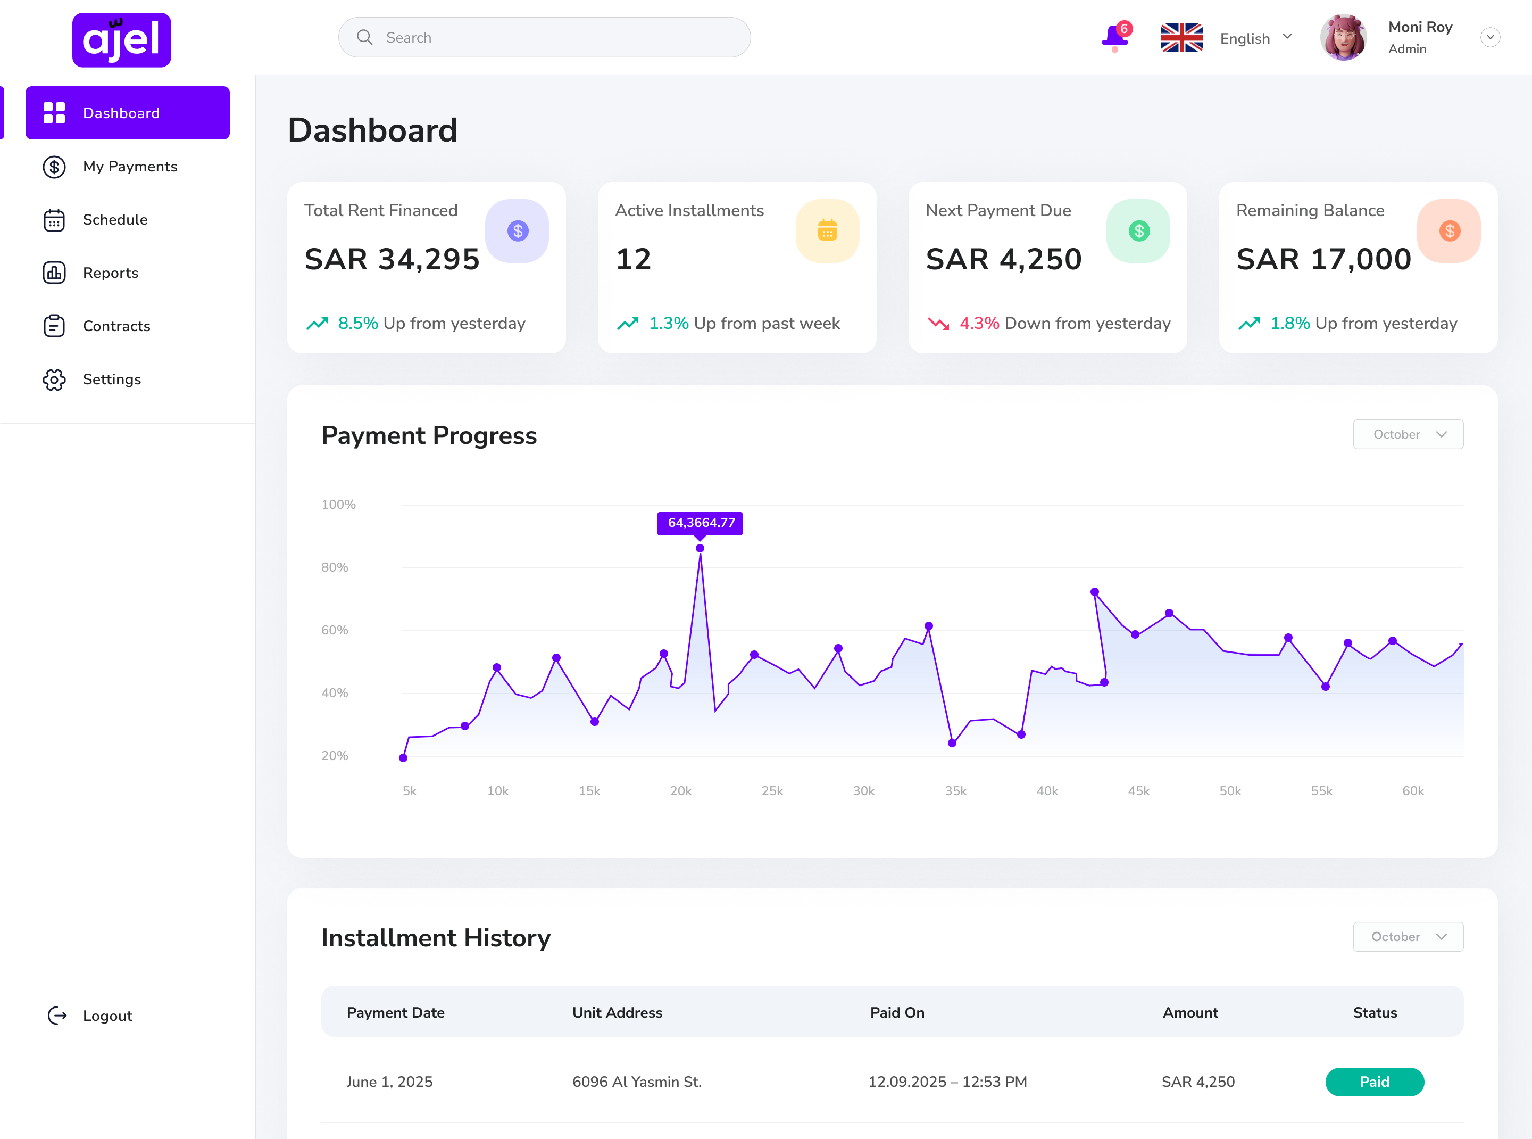Expand the English language selector
Image resolution: width=1532 pixels, height=1139 pixels.
(1255, 37)
